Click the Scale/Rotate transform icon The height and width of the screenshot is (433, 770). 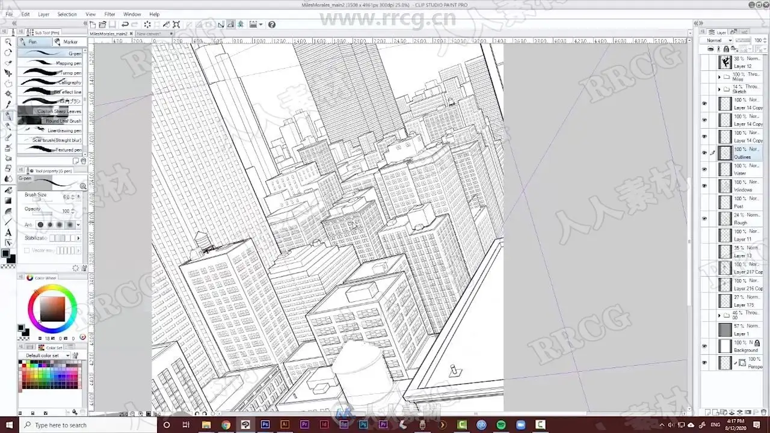point(176,25)
